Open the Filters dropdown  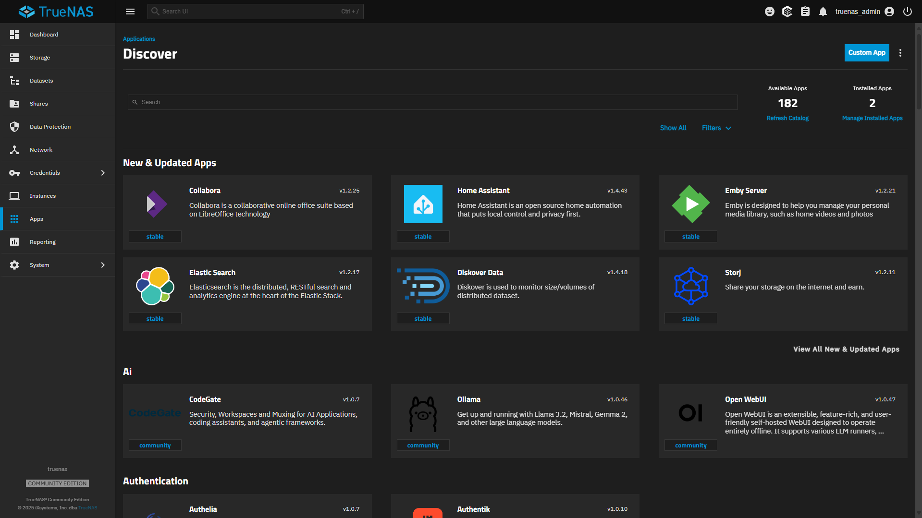(x=716, y=128)
